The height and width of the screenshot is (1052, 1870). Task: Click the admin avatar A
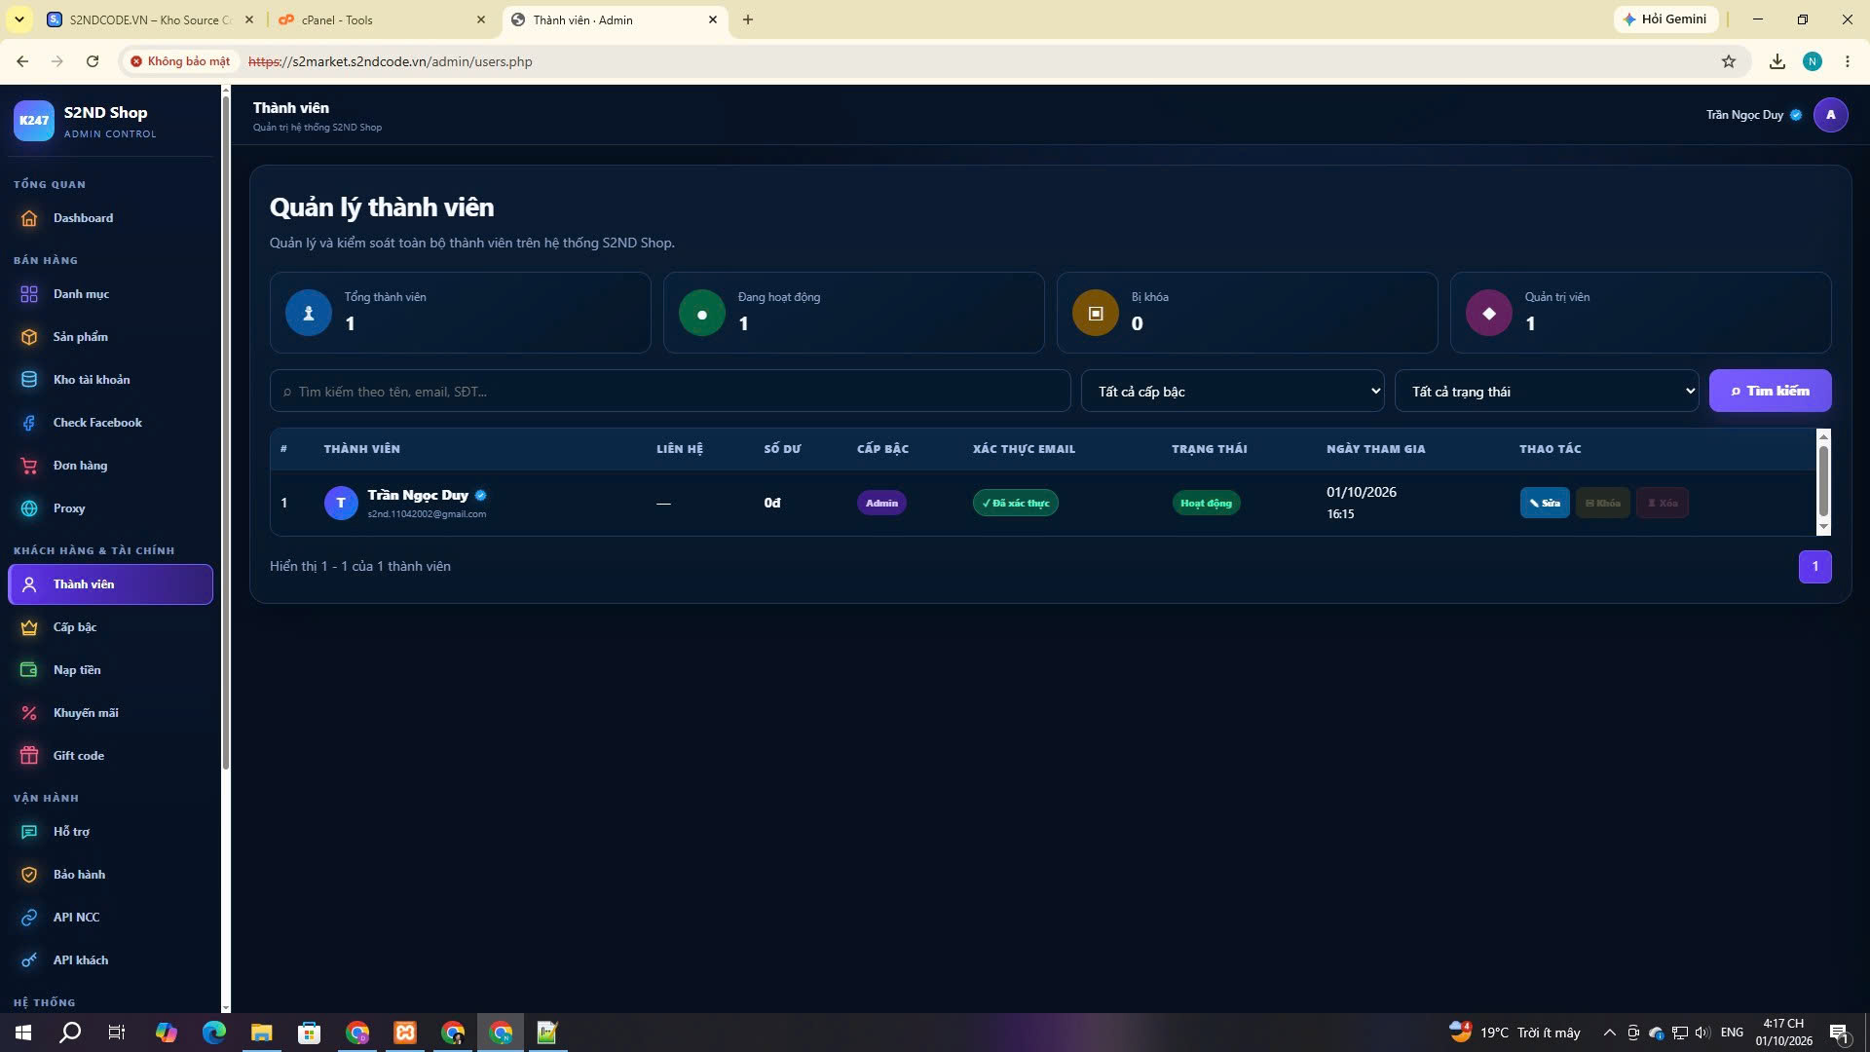pyautogui.click(x=1830, y=115)
